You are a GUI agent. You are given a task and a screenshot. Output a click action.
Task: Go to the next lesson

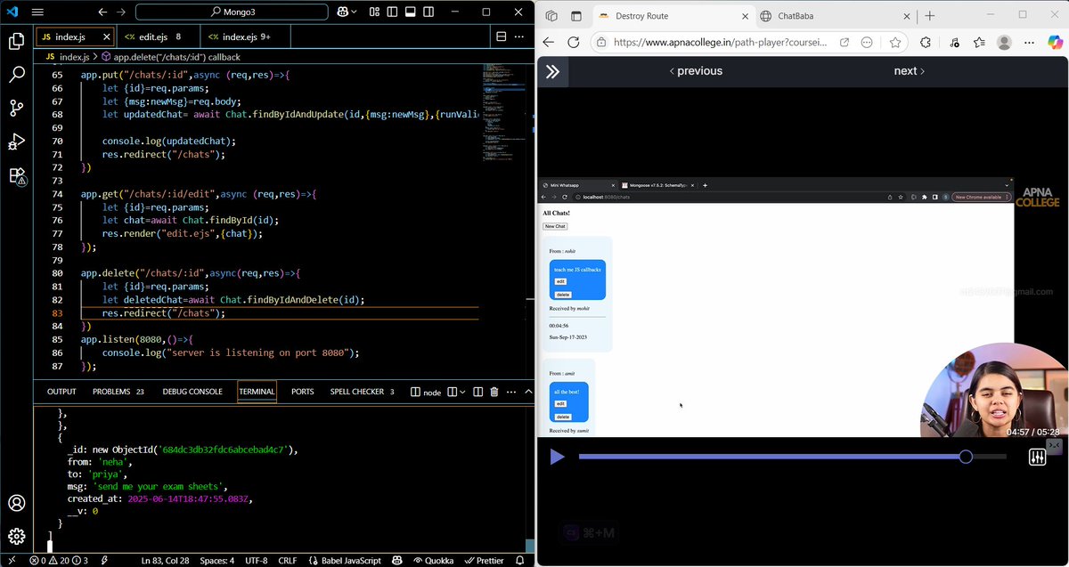(910, 71)
